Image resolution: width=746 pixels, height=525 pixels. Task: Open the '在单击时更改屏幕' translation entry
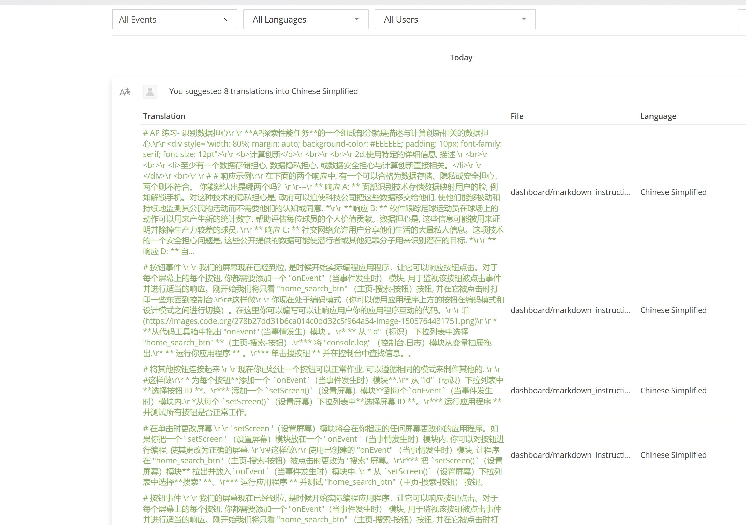(x=323, y=455)
